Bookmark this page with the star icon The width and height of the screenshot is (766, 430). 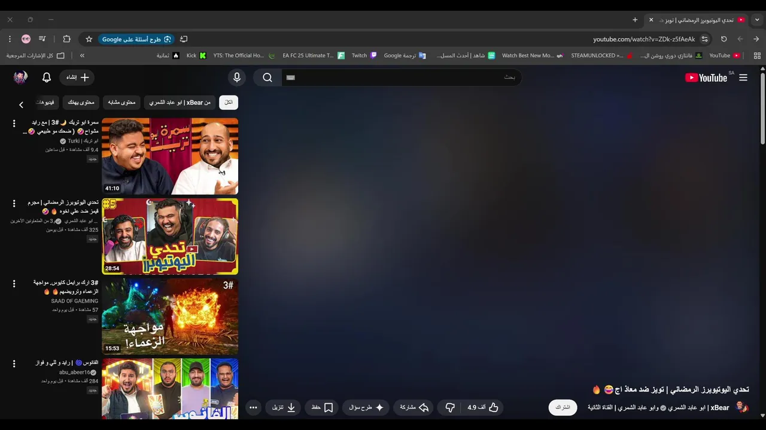pyautogui.click(x=89, y=39)
